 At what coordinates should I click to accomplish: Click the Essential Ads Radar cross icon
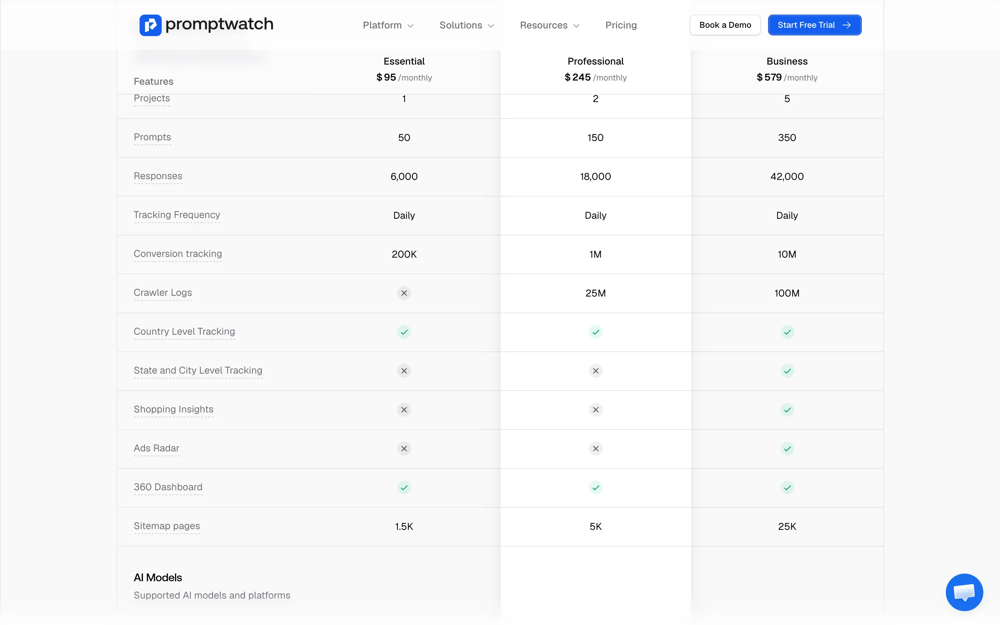pyautogui.click(x=404, y=449)
